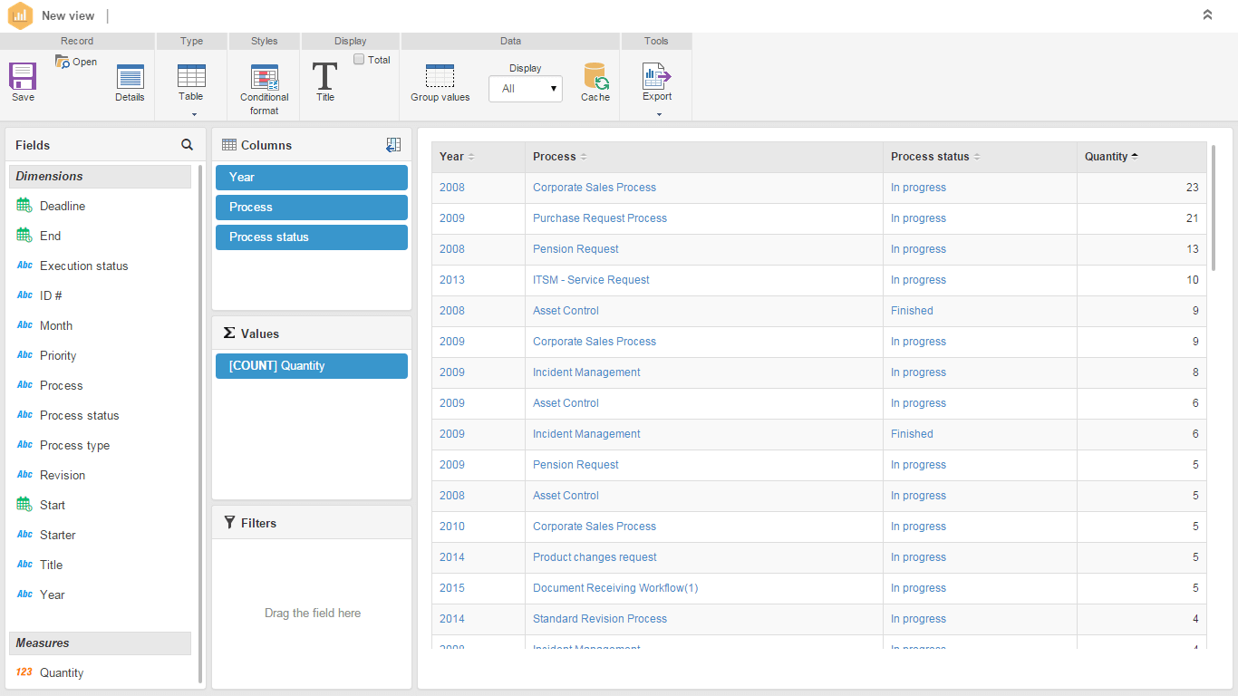This screenshot has height=696, width=1238.
Task: Open the Details icon in Record group
Action: coord(131,76)
